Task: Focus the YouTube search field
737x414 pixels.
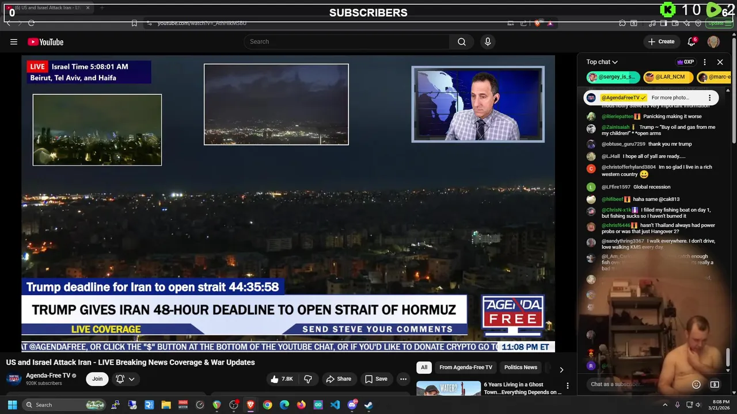Action: (x=347, y=41)
